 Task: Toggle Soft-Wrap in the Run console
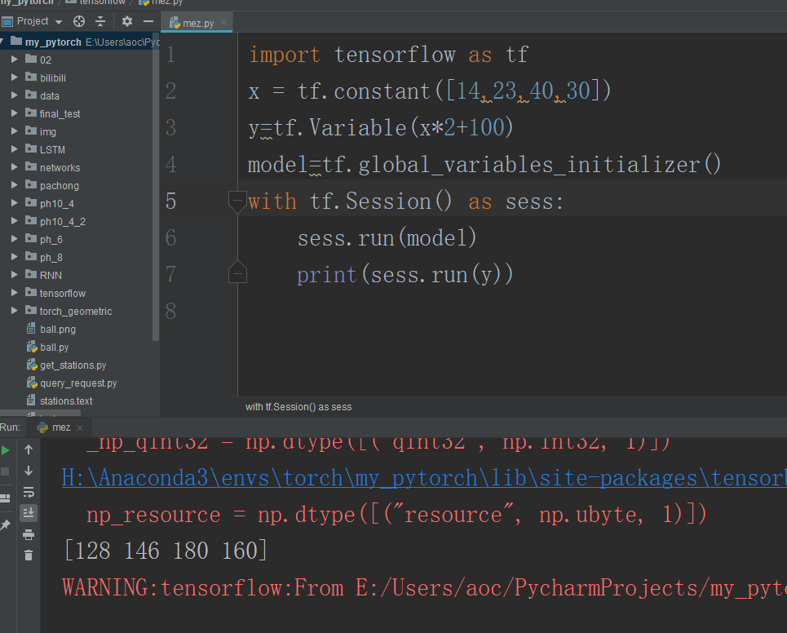coord(29,493)
